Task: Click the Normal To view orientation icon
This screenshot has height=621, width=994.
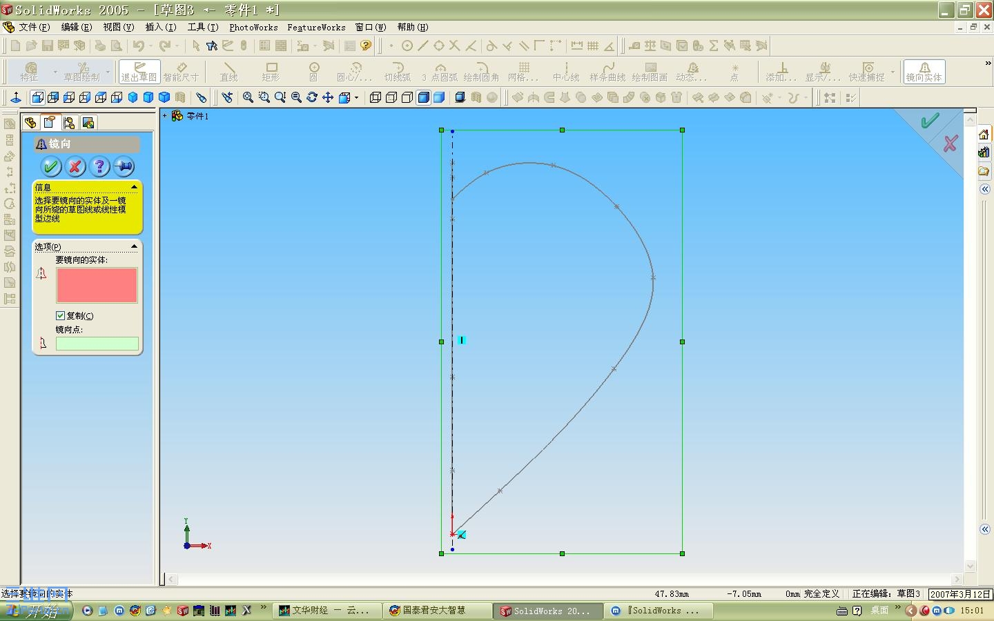Action: pyautogui.click(x=16, y=97)
